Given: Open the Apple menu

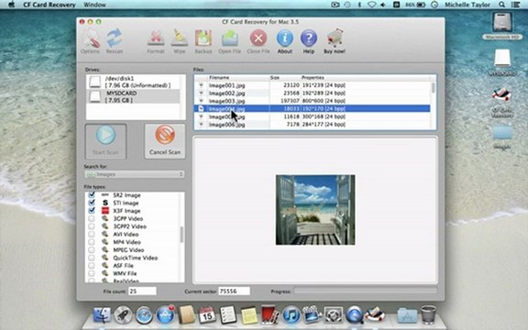Looking at the screenshot, I should coord(11,5).
